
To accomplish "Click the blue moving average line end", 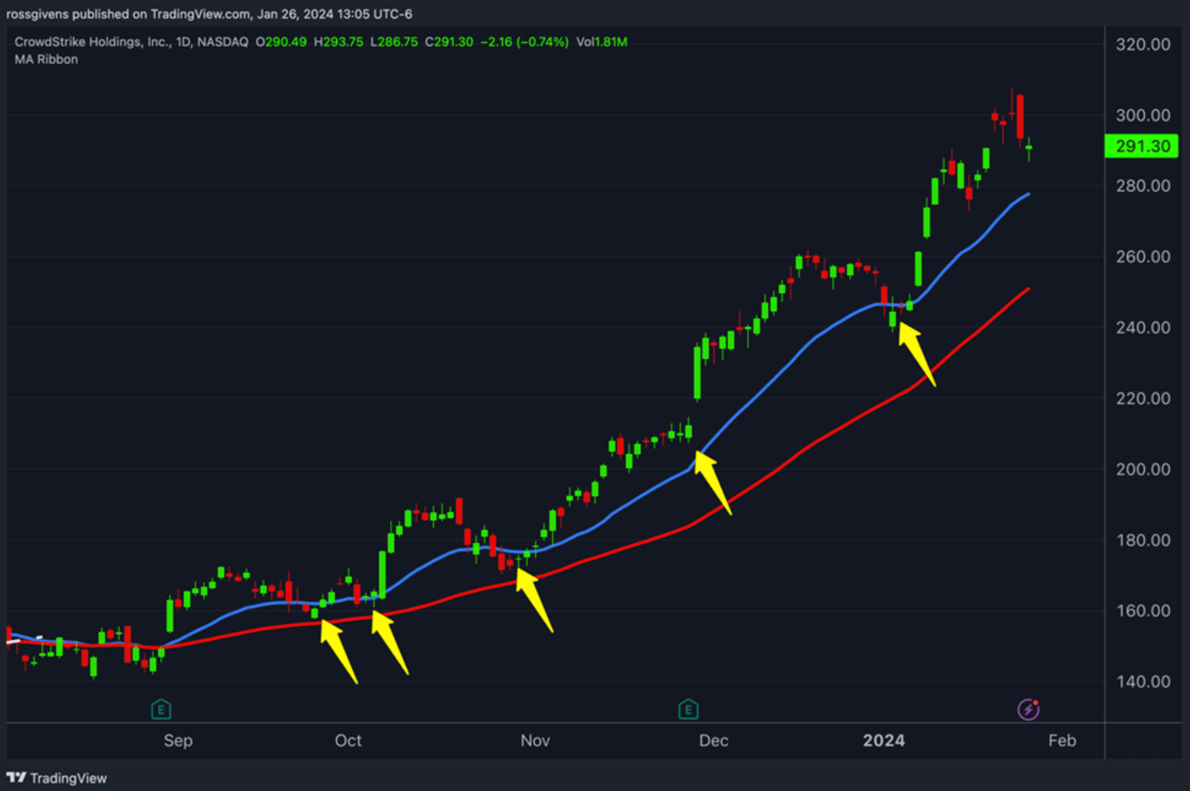I will coord(1027,195).
